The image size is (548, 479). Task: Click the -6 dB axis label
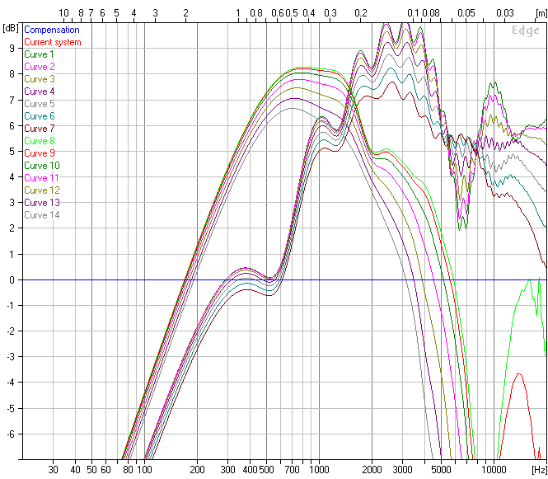(11, 434)
